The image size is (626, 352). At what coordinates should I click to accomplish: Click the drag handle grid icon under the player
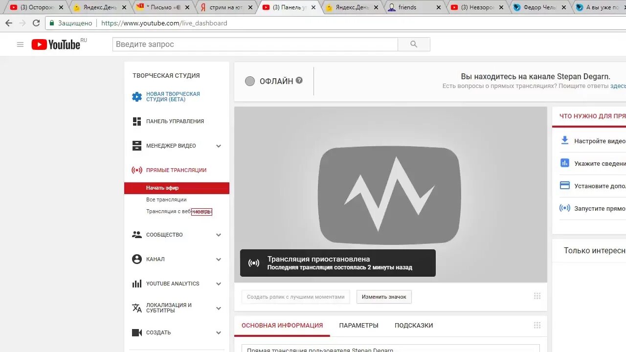pyautogui.click(x=537, y=296)
